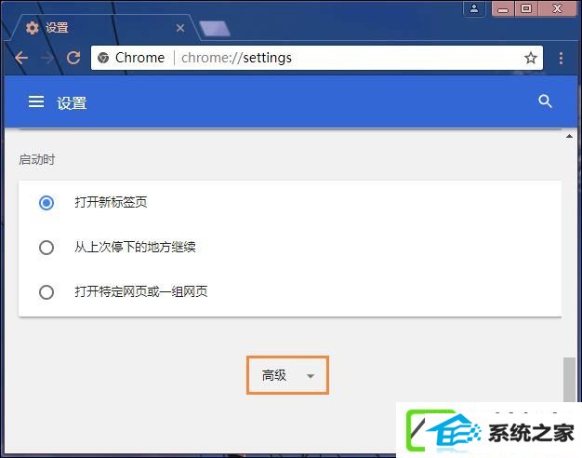Click the 启动时 section heading
The image size is (582, 458).
[x=37, y=159]
